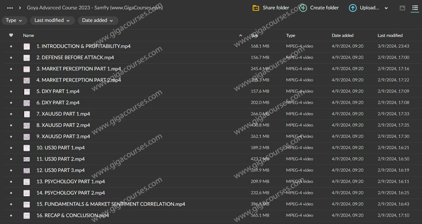
Task: Click the Create folder plus icon
Action: pyautogui.click(x=303, y=8)
